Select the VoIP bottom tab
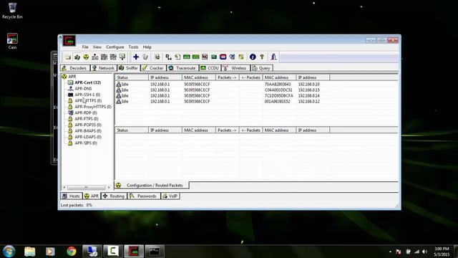Screen dimensions: 458x258 170,196
